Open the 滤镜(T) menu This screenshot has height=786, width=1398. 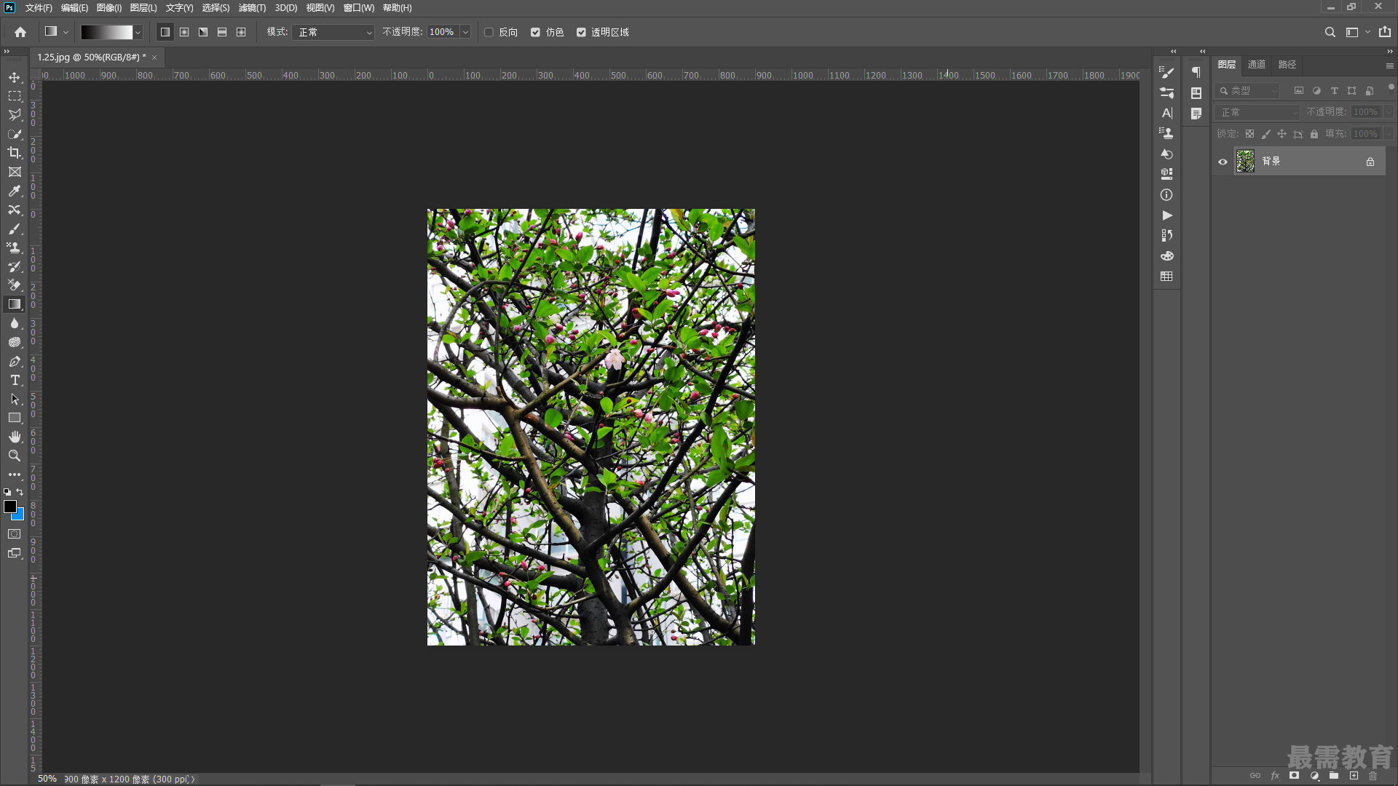tap(252, 8)
